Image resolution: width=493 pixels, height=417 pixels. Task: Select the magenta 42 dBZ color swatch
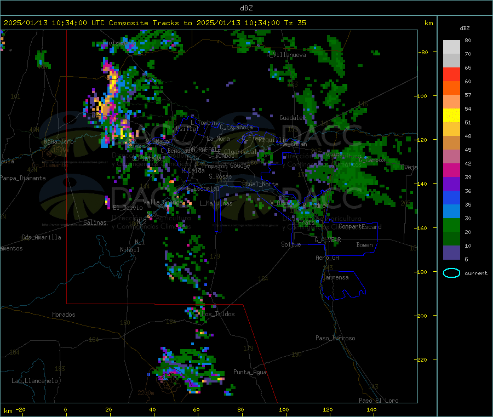(451, 170)
